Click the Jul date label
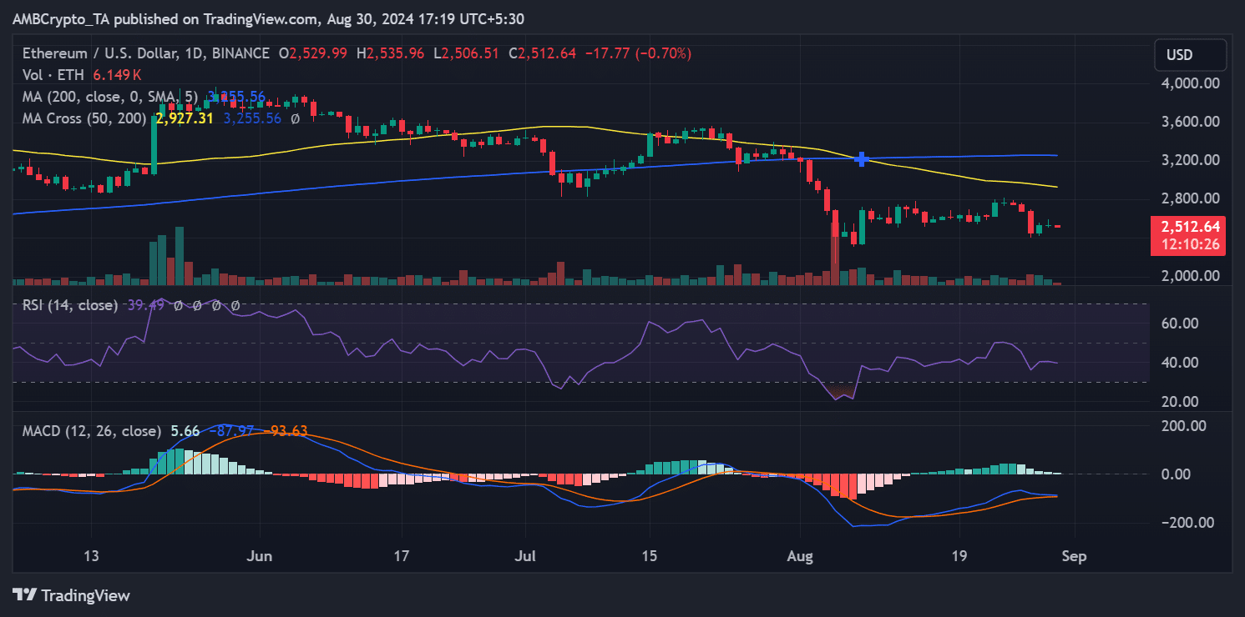 pos(526,557)
